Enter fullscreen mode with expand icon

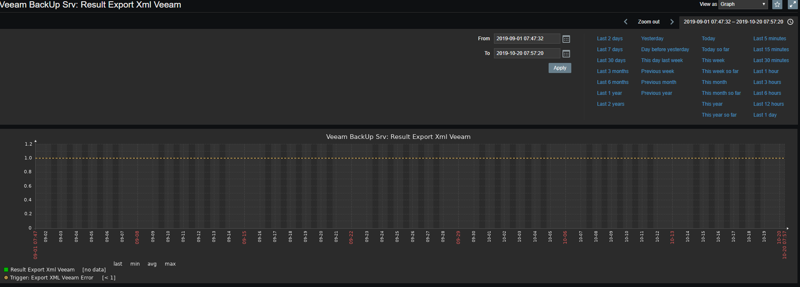792,5
